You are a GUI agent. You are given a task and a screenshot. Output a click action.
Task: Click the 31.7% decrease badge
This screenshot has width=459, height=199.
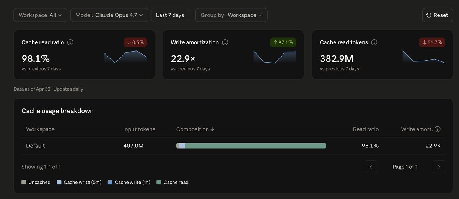(x=432, y=42)
